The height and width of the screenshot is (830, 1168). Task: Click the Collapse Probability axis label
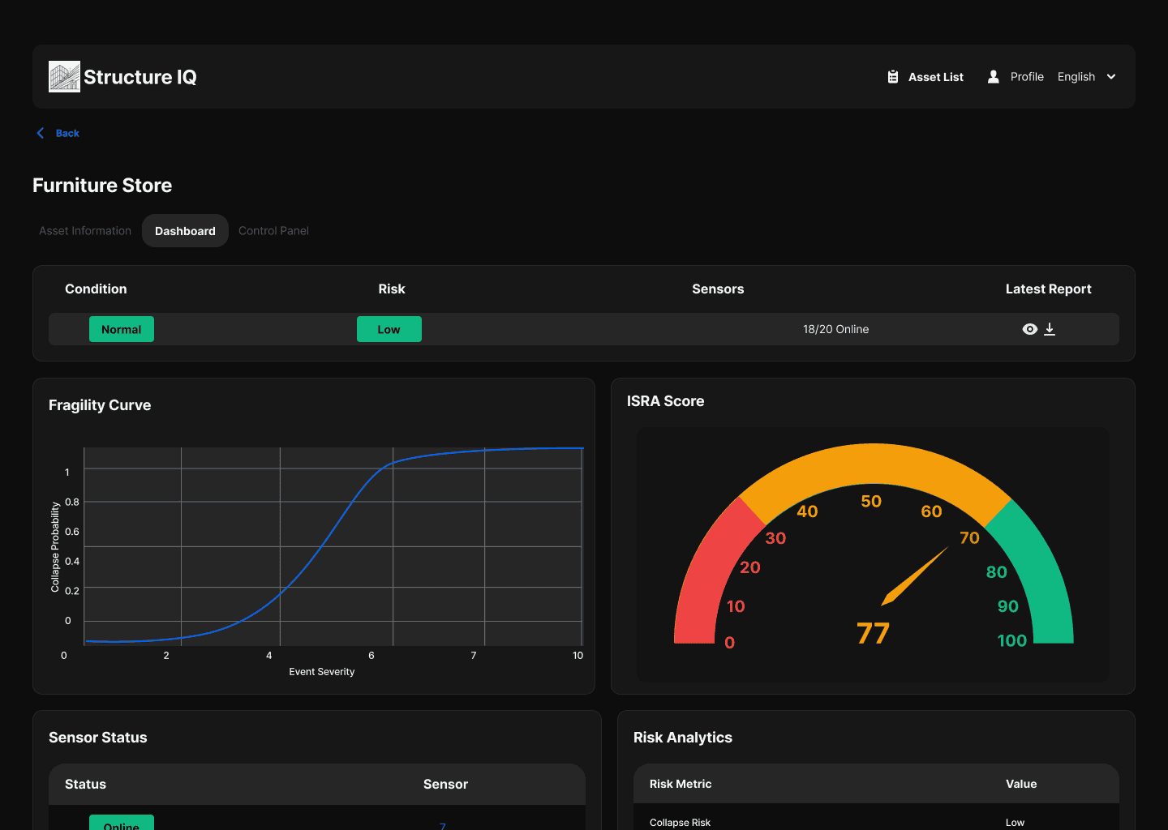click(55, 547)
